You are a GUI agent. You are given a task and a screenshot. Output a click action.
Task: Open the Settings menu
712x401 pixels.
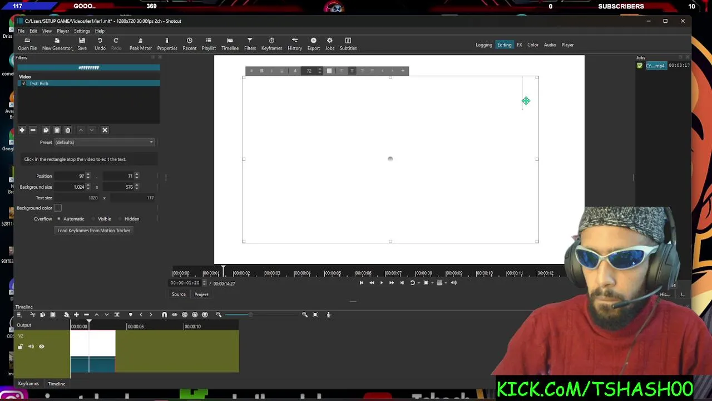pyautogui.click(x=82, y=31)
